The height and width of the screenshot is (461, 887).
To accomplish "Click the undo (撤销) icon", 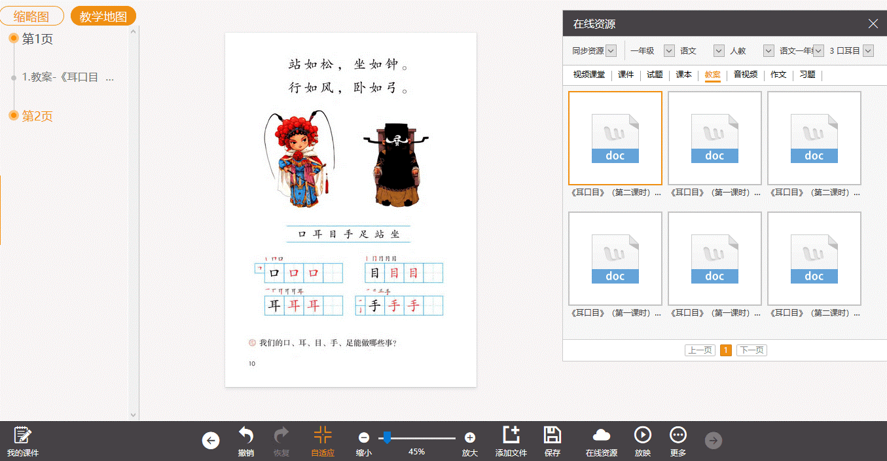I will point(245,436).
